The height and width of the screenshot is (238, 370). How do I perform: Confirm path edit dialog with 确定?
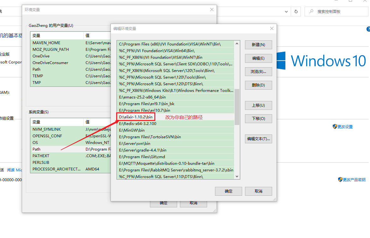tap(229, 191)
